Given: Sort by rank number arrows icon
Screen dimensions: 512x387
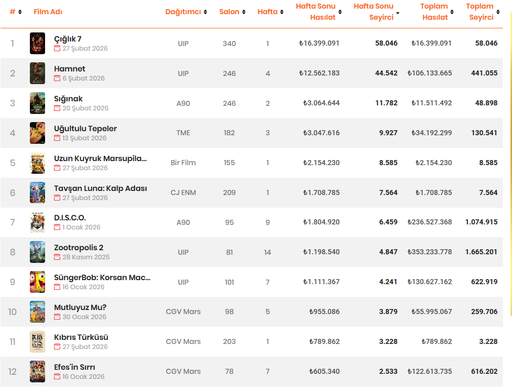Looking at the screenshot, I should pos(20,12).
